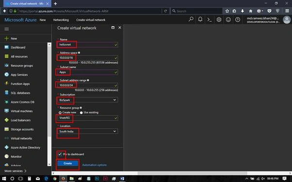Close the Create virtual network blade
This screenshot has width=292, height=182.
pyautogui.click(x=120, y=28)
